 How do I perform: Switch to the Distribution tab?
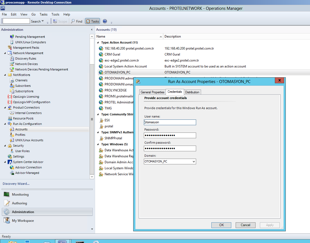click(192, 92)
